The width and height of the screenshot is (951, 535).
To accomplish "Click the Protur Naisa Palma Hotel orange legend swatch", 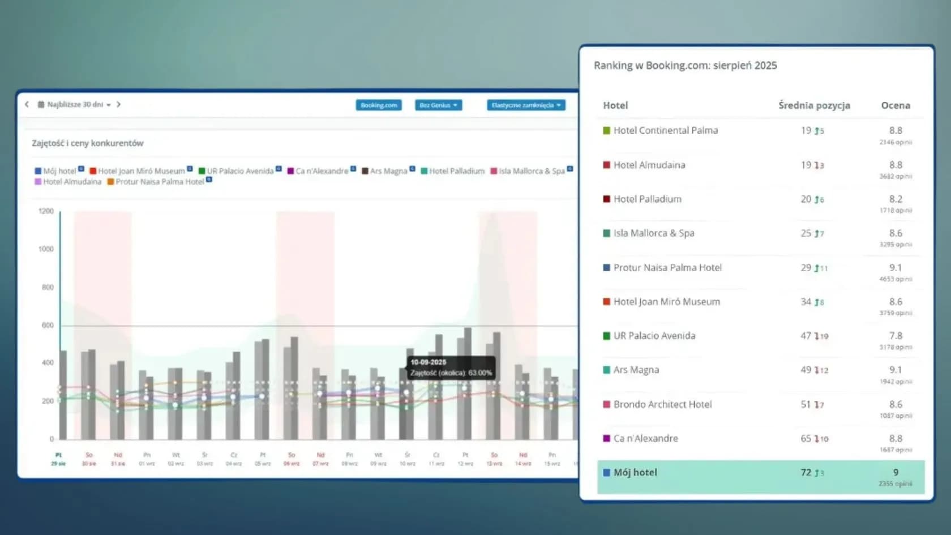I will (x=111, y=182).
